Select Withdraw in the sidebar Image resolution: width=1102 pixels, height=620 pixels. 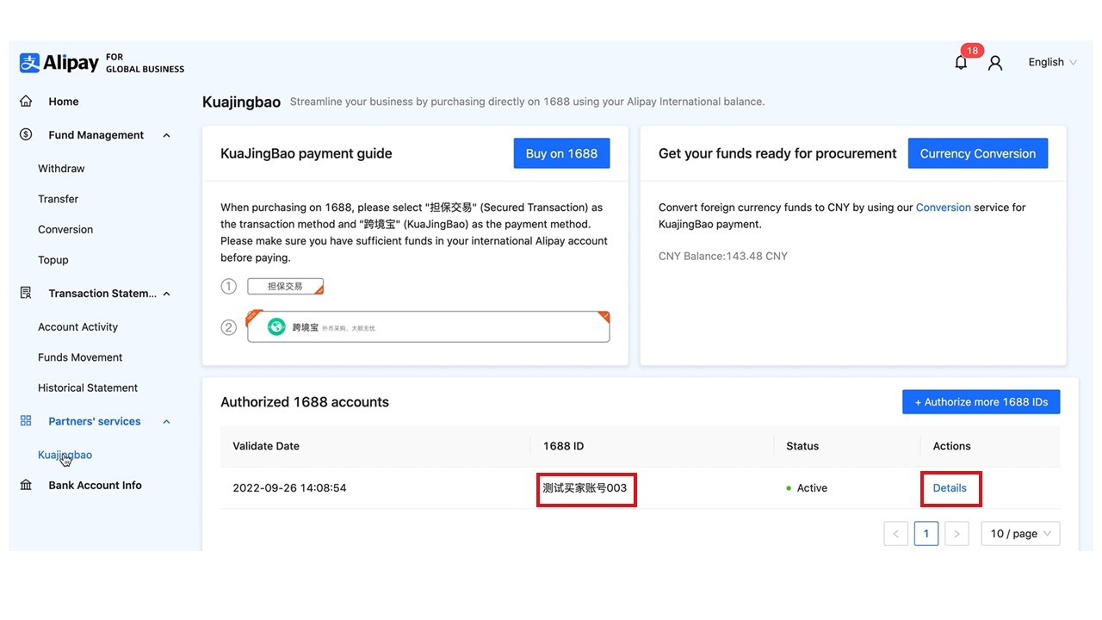coord(61,169)
